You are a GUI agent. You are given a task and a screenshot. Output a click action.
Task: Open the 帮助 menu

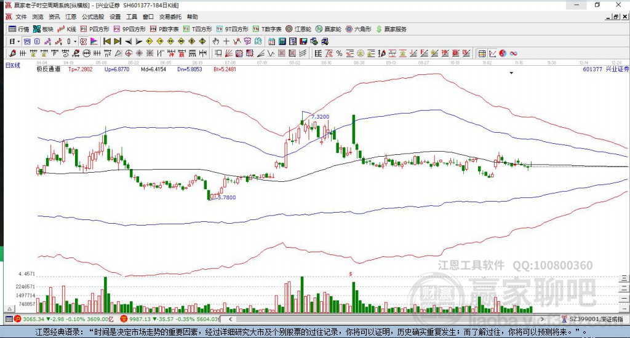pos(193,17)
